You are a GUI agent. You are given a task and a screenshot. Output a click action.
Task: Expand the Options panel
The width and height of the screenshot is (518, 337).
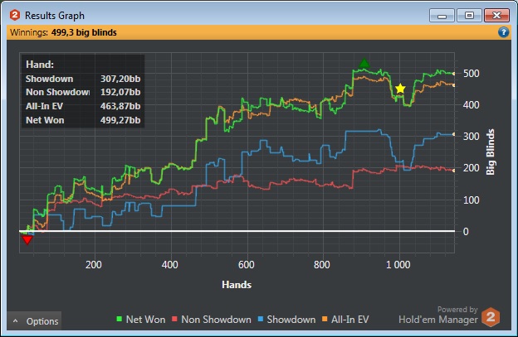(x=34, y=321)
